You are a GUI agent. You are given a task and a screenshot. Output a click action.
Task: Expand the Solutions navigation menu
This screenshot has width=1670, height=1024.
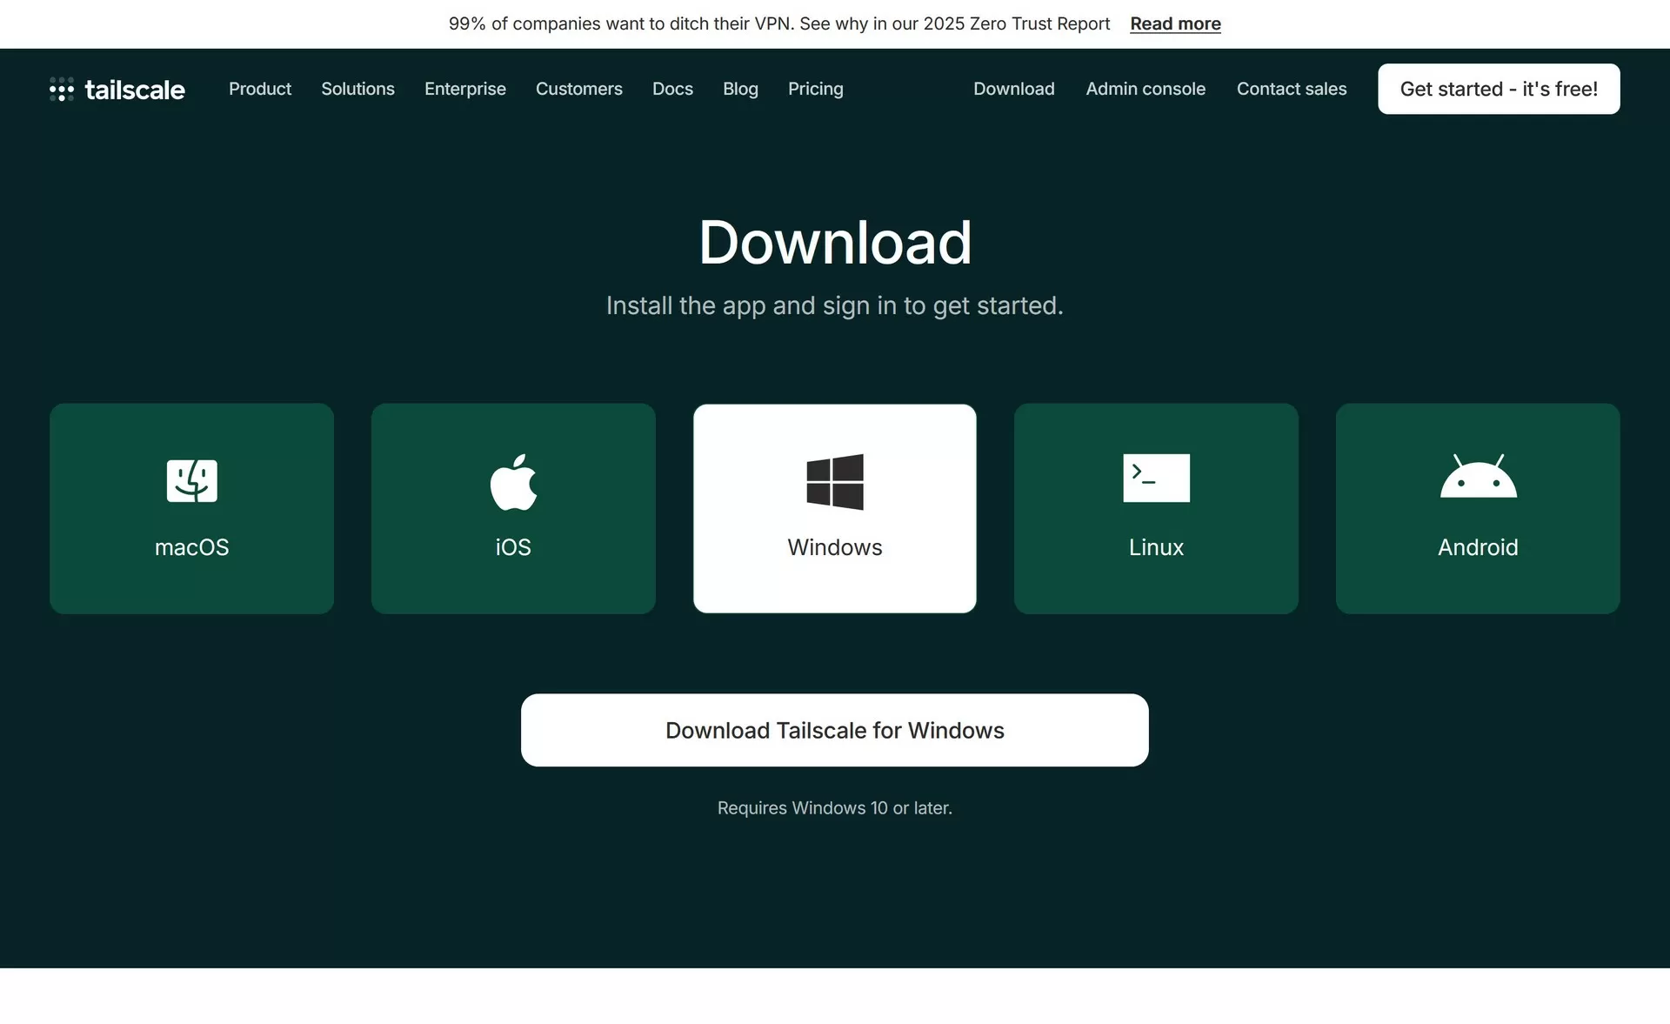pyautogui.click(x=357, y=89)
